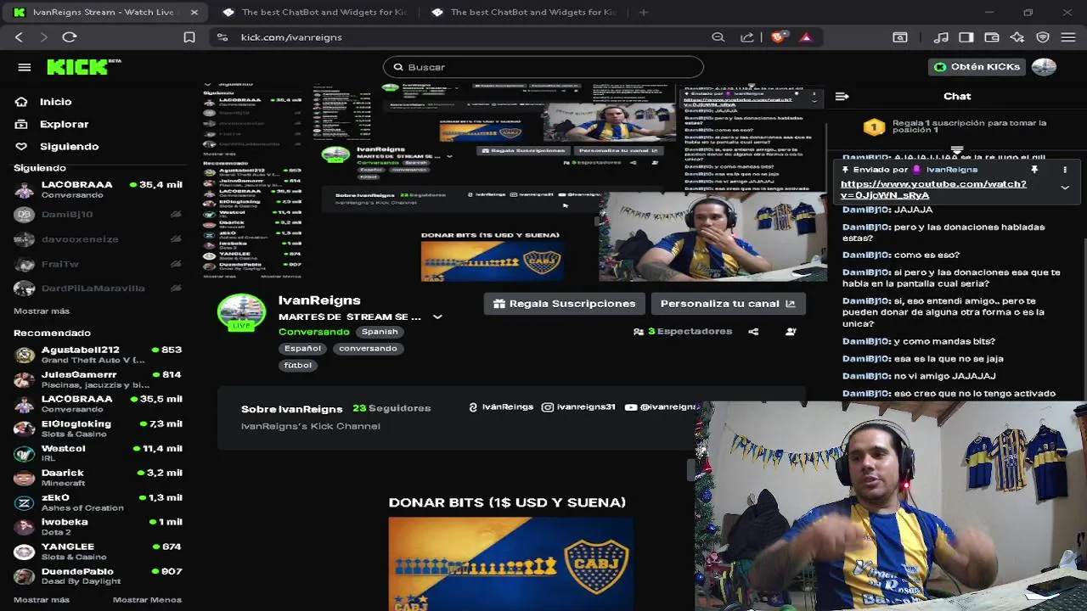Go to Inicio in sidebar
Image resolution: width=1087 pixels, height=611 pixels.
click(55, 102)
